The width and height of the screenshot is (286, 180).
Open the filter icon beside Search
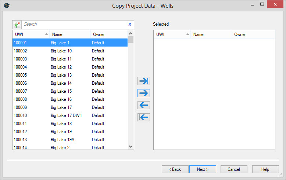pyautogui.click(x=17, y=25)
